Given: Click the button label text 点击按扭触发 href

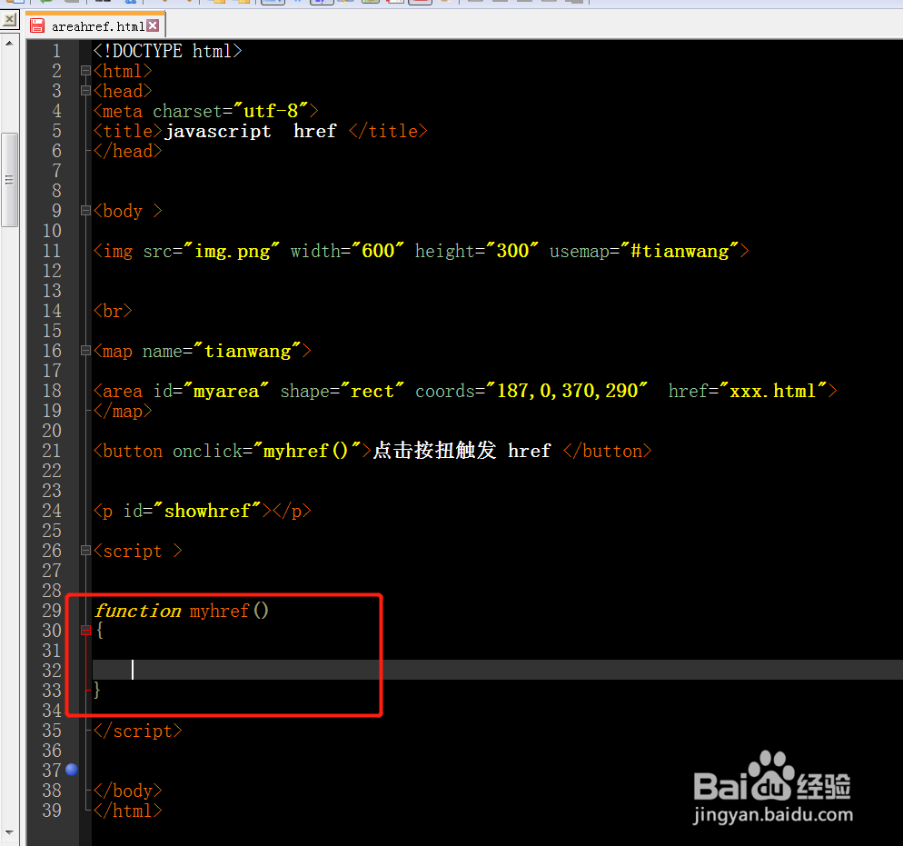Looking at the screenshot, I should coord(461,451).
